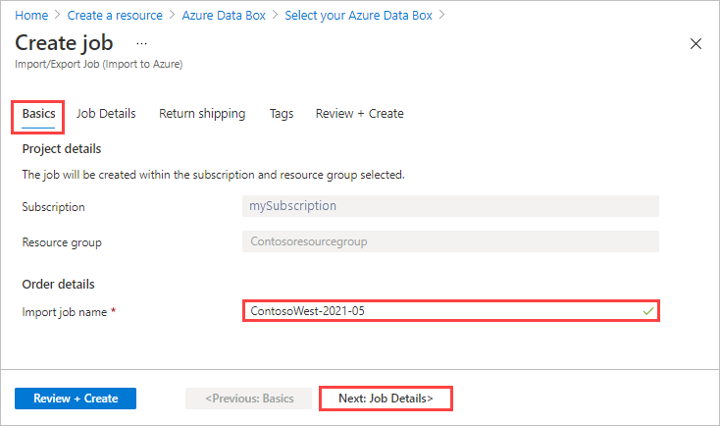Navigate to Home in the breadcrumb

[x=31, y=16]
